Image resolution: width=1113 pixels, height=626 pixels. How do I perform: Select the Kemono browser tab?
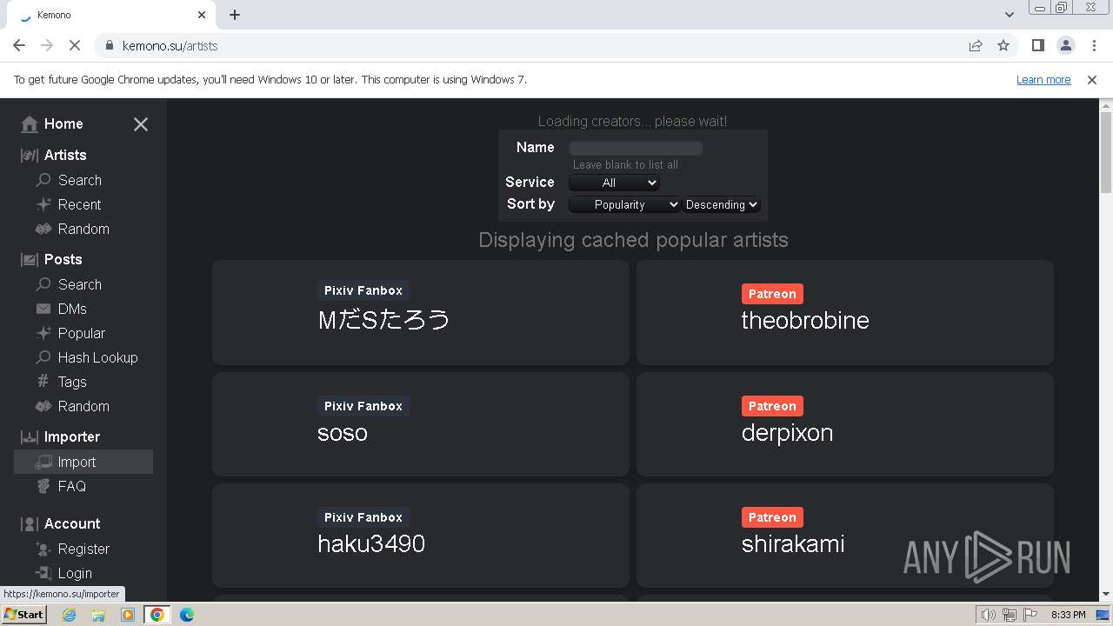pos(111,15)
